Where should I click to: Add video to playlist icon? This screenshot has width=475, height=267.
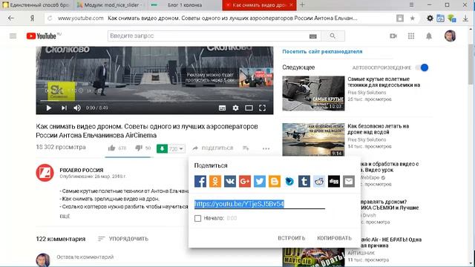(x=246, y=148)
